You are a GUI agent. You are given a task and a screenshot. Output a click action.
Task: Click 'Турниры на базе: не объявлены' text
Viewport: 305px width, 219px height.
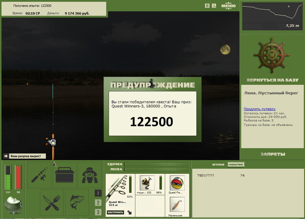[x=268, y=125]
